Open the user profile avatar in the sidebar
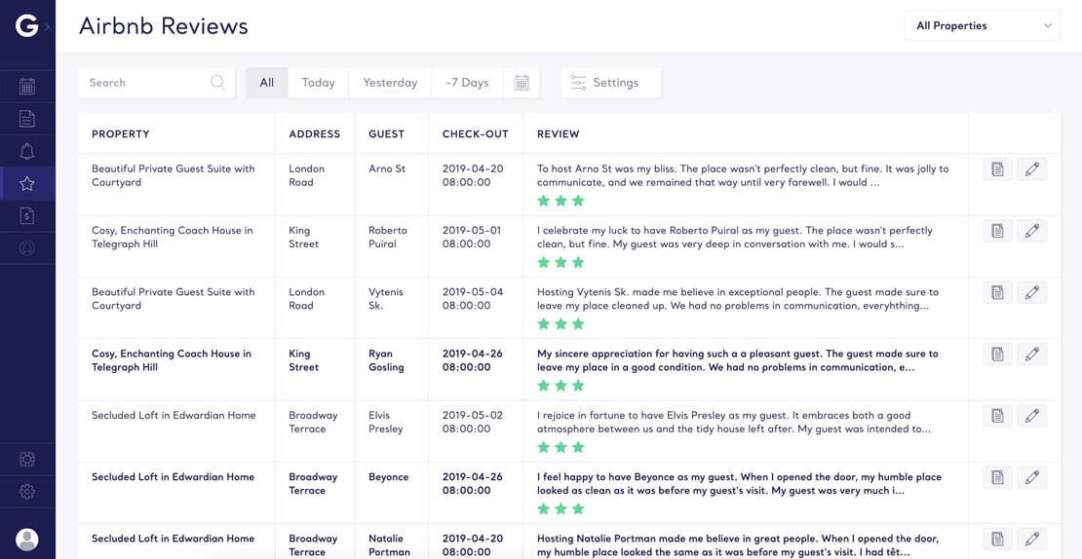 (x=27, y=540)
